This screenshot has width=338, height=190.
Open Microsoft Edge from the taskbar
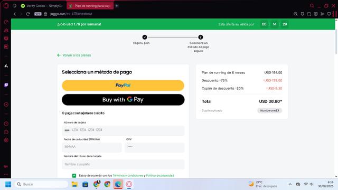point(118,184)
